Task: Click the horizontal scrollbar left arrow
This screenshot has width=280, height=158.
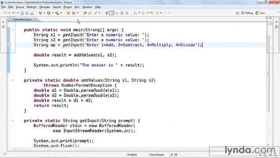Action: (16, 149)
